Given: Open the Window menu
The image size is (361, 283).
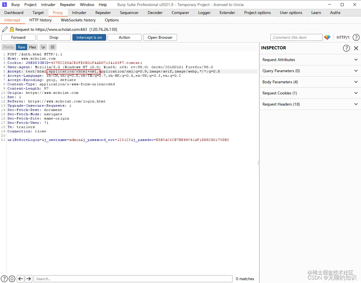Looking at the screenshot, I should pos(87,5).
